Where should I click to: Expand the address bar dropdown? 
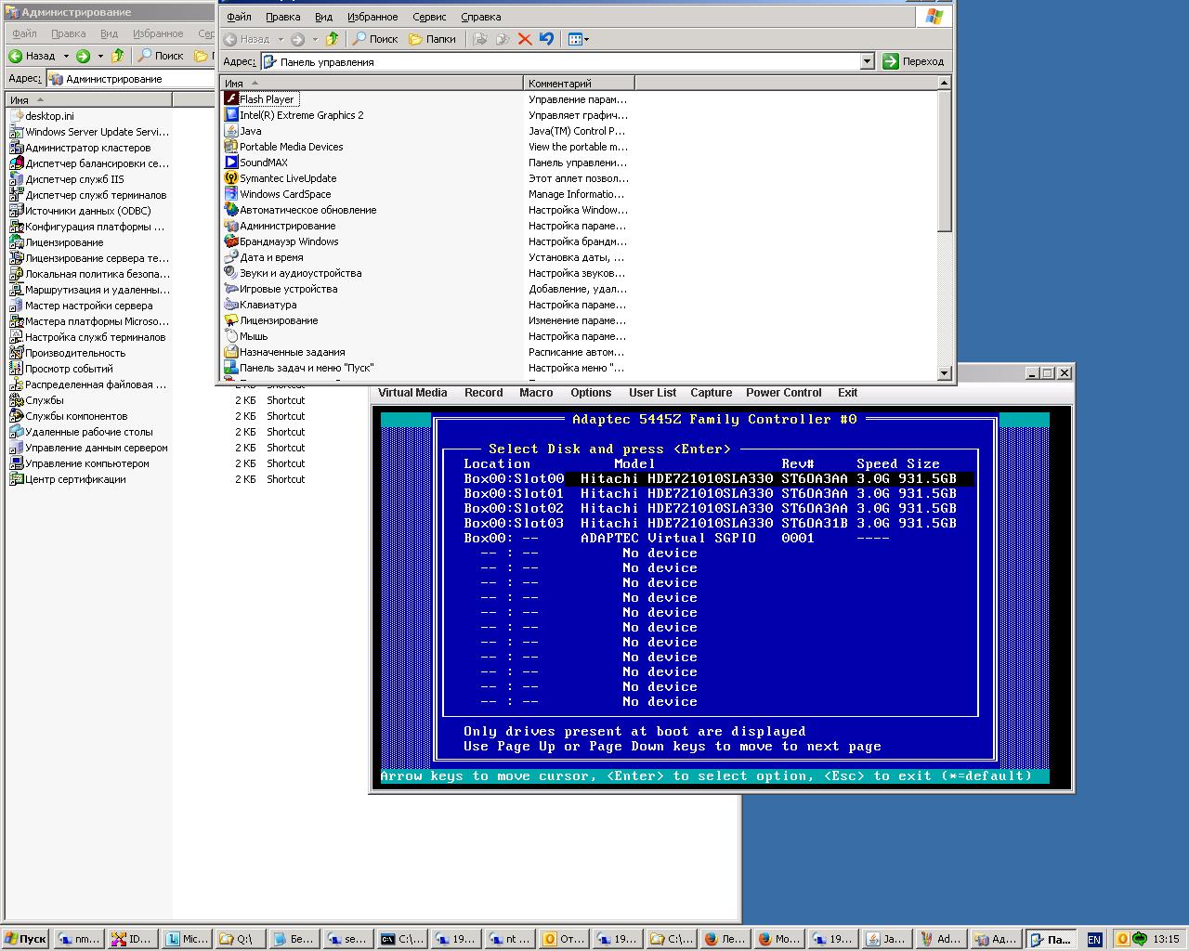point(867,61)
